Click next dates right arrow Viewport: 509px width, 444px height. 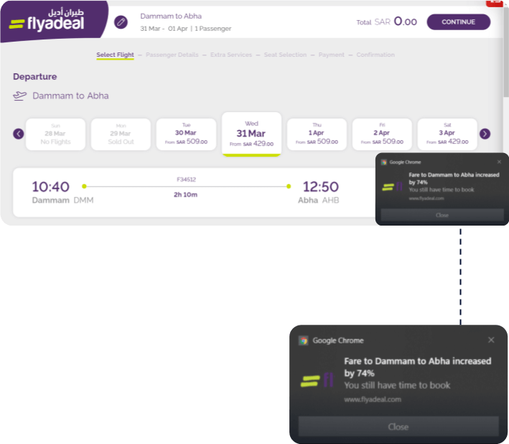485,134
